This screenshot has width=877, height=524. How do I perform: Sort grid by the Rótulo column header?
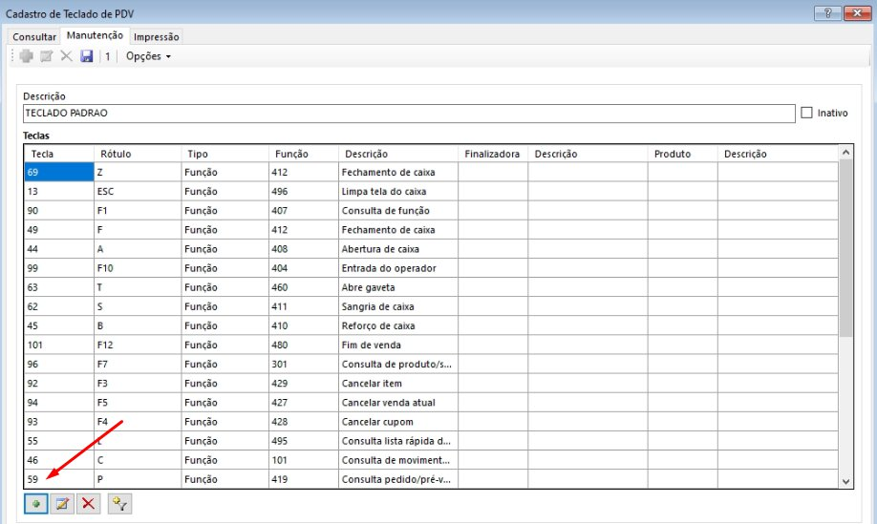(137, 154)
